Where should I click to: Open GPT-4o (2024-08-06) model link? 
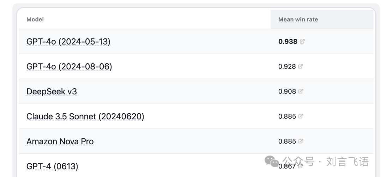(69, 67)
